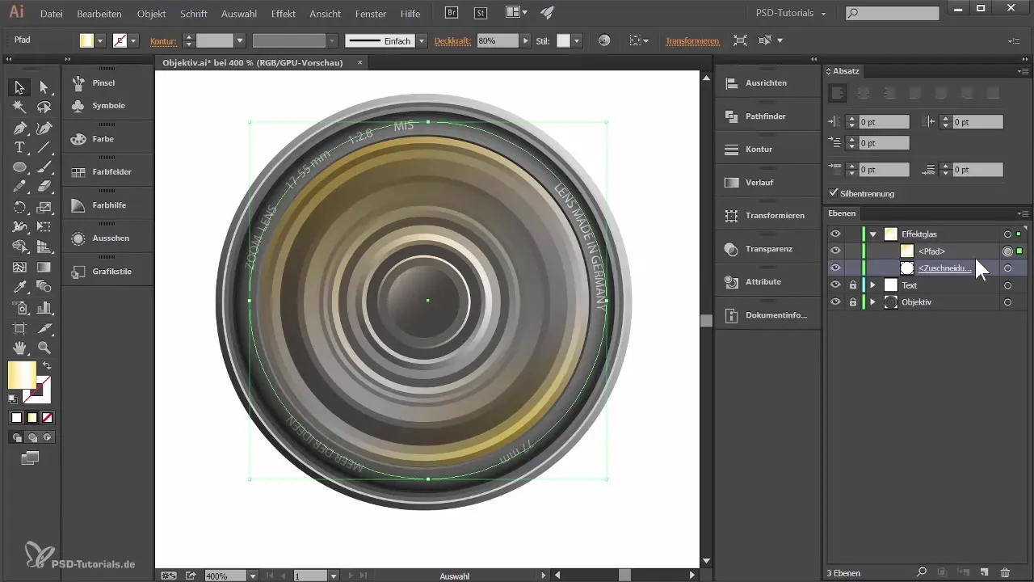The height and width of the screenshot is (582, 1034).
Task: Hide the <Pfad> sublayer
Action: pyautogui.click(x=835, y=251)
